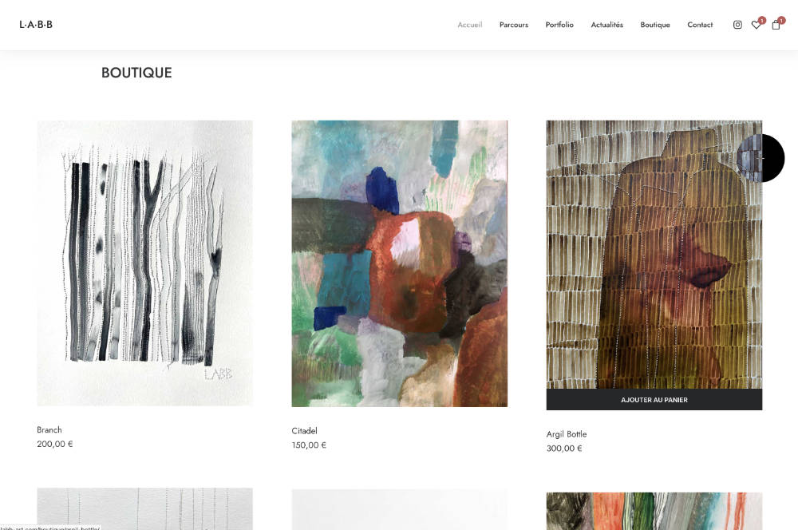Viewport: 798px width, 530px height.
Task: Select the Citadel abstract painting image
Action: pos(400,263)
